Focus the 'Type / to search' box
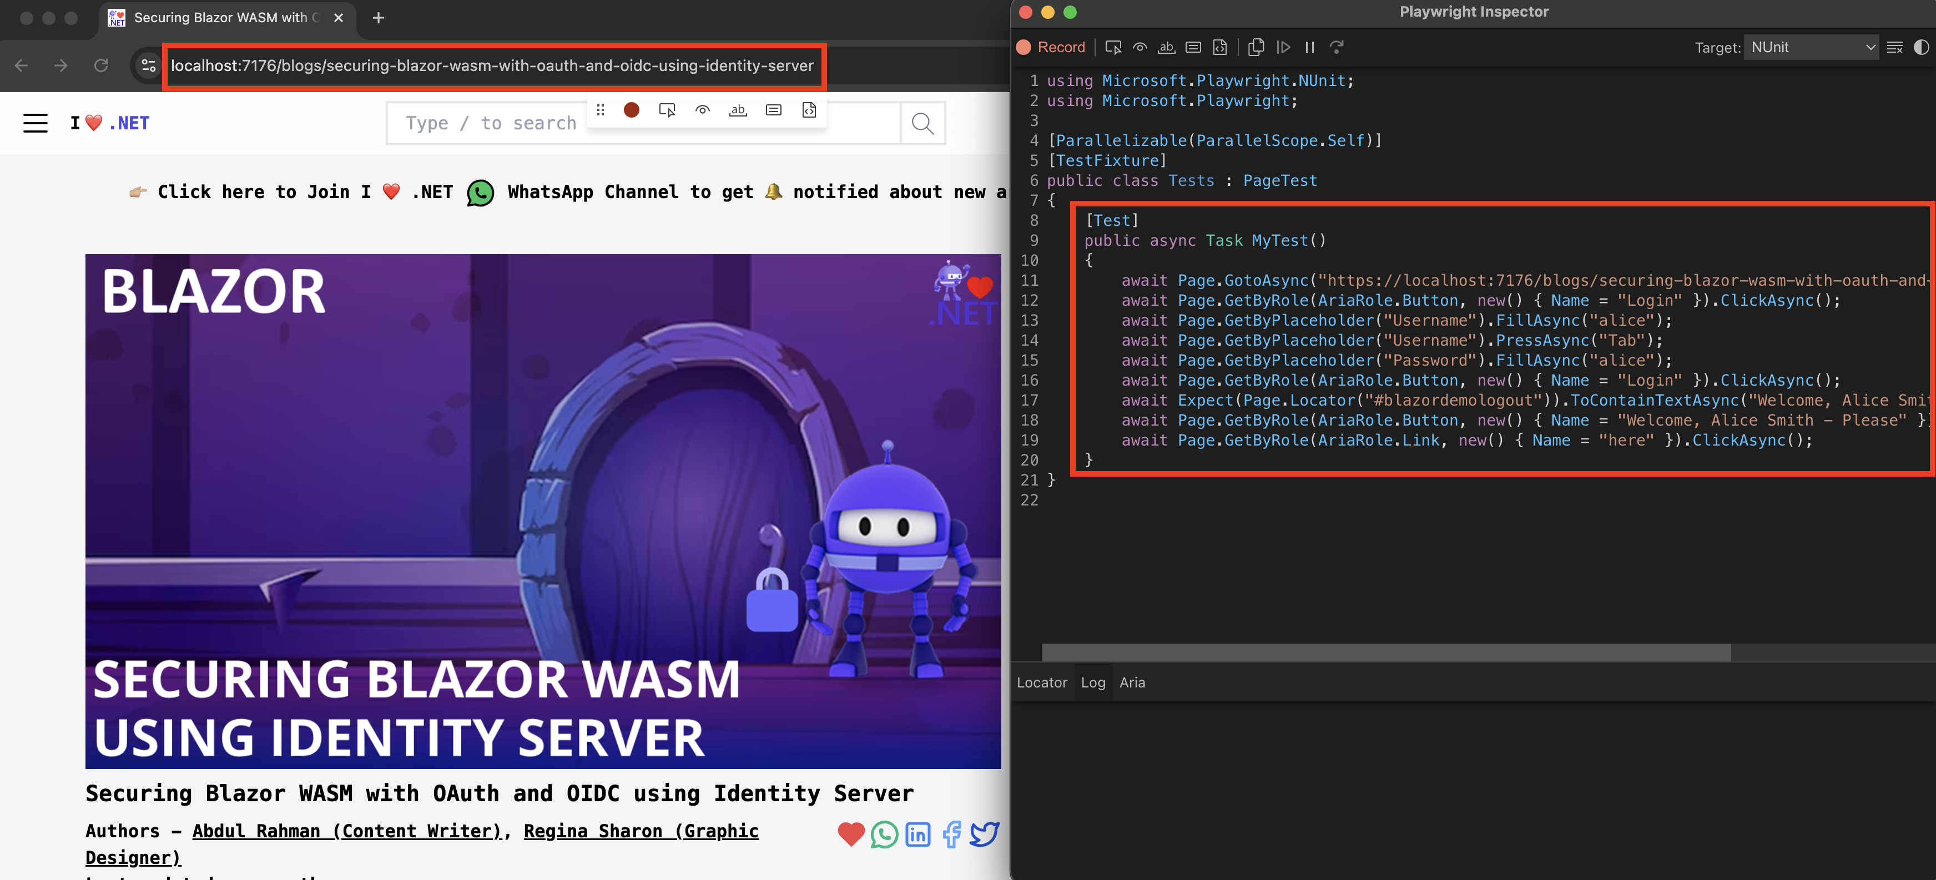 [x=643, y=123]
